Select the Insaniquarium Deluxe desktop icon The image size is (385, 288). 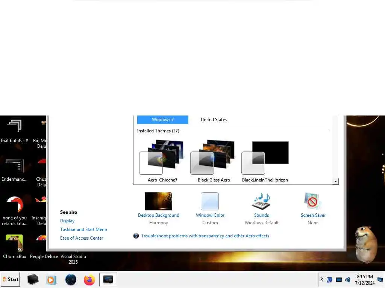coord(39,211)
